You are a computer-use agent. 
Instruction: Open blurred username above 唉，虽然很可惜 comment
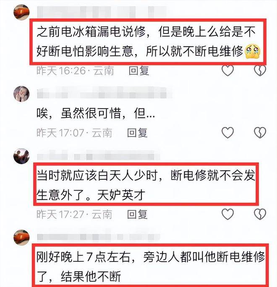(105, 93)
